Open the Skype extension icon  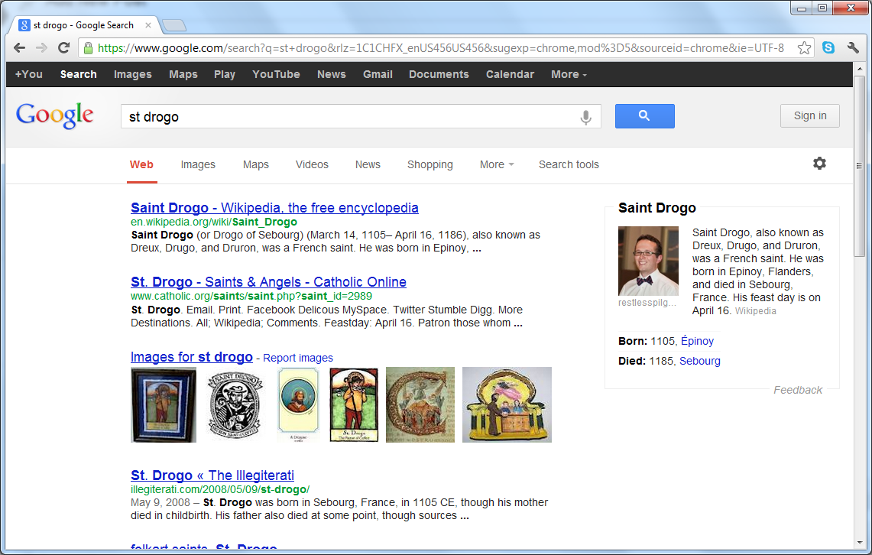828,48
